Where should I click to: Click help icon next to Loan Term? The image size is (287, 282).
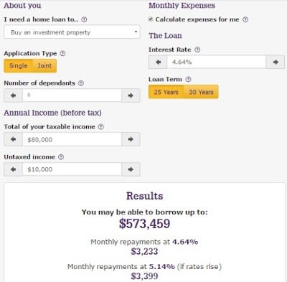[188, 79]
